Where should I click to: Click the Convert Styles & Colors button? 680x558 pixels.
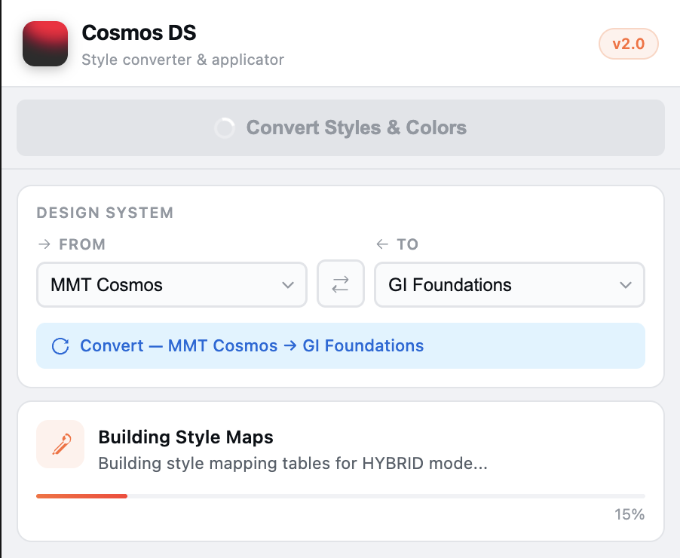pos(341,127)
